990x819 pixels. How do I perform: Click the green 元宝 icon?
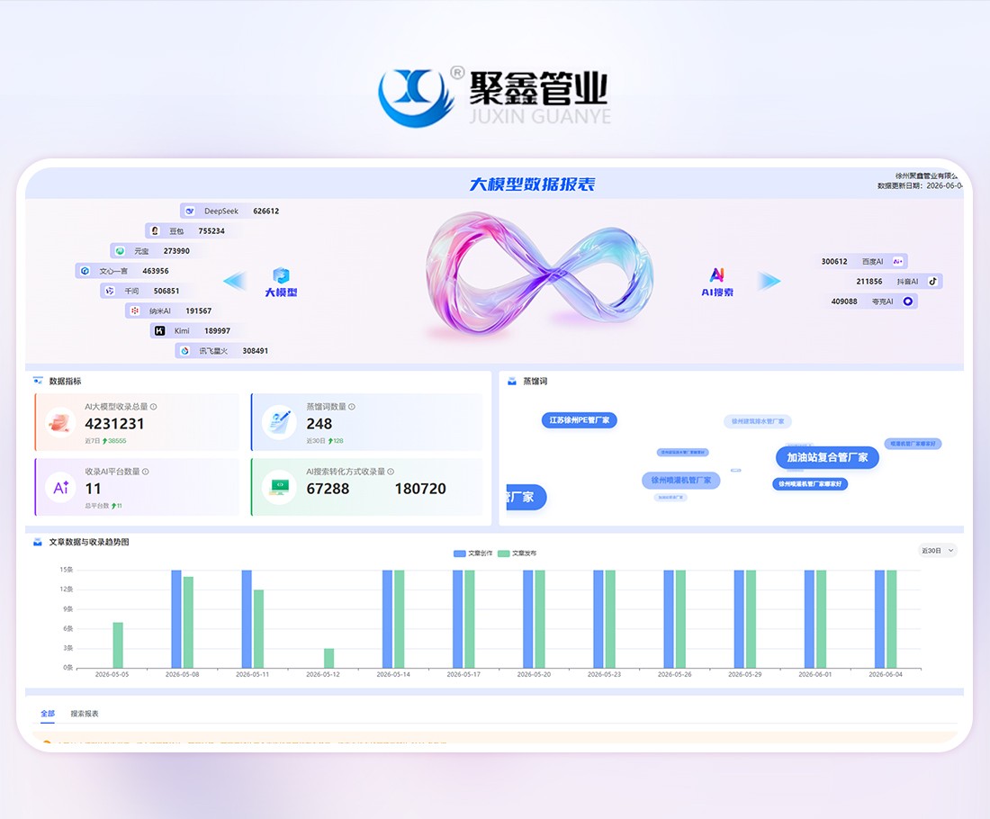click(120, 251)
